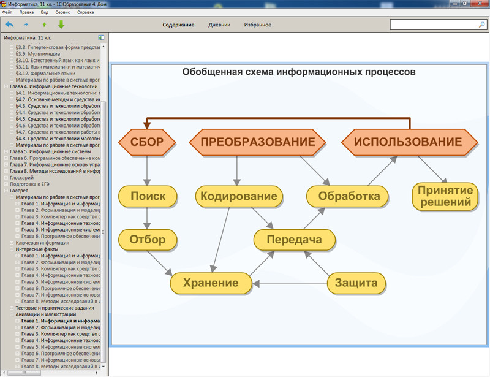Viewport: 490px width, 377px height.
Task: Click the small green up arrow
Action: tap(44, 25)
